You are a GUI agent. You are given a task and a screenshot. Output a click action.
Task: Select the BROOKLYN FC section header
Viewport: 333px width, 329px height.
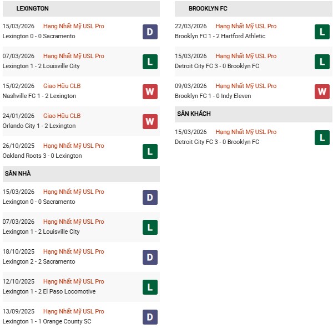point(208,9)
